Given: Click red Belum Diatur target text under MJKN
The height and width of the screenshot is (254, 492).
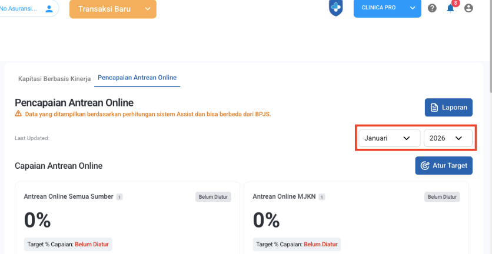Looking at the screenshot, I should [x=321, y=244].
